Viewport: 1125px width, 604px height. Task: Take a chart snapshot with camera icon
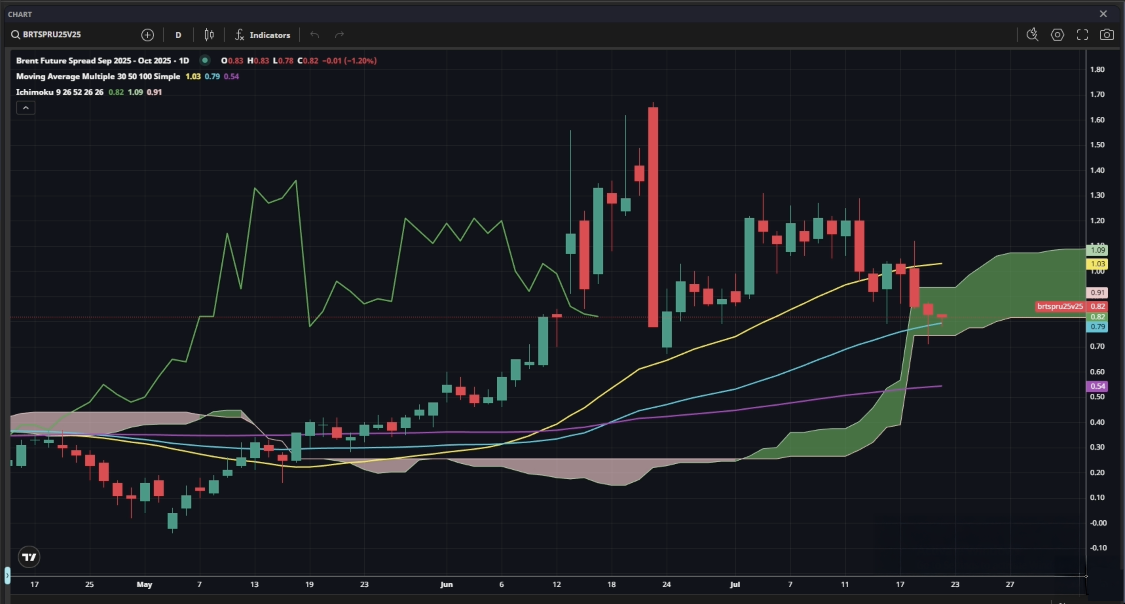point(1107,34)
